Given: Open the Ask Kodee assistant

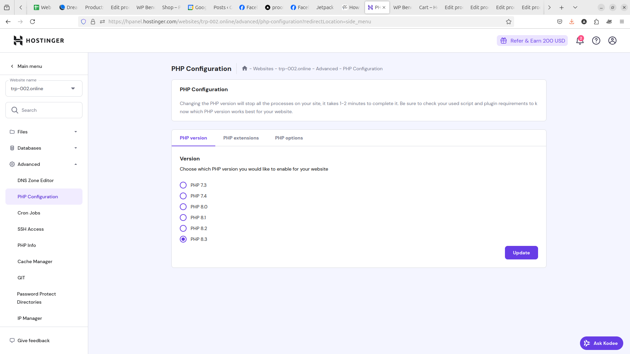Looking at the screenshot, I should 601,343.
